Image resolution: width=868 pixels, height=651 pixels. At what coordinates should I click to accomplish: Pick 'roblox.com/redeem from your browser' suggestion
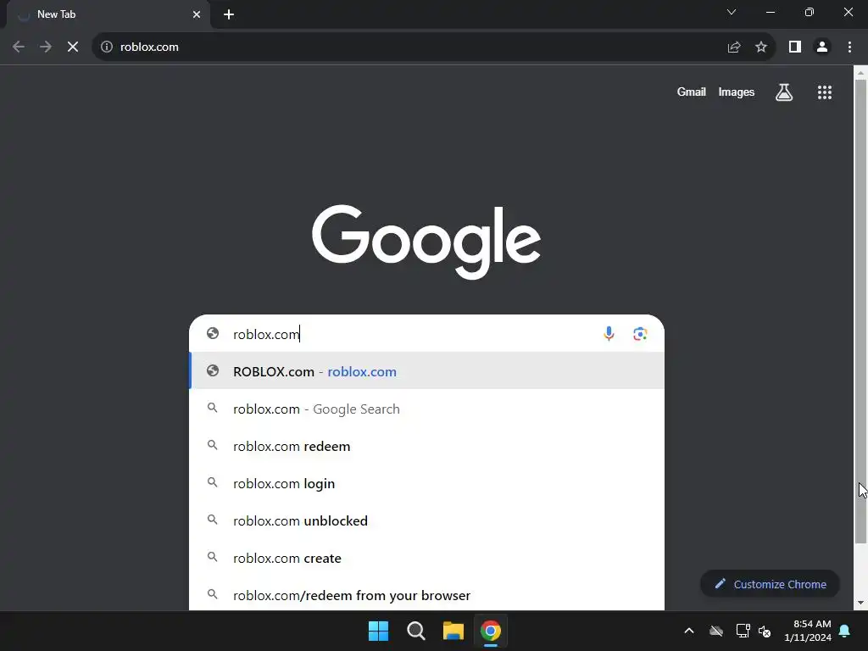tap(427, 594)
